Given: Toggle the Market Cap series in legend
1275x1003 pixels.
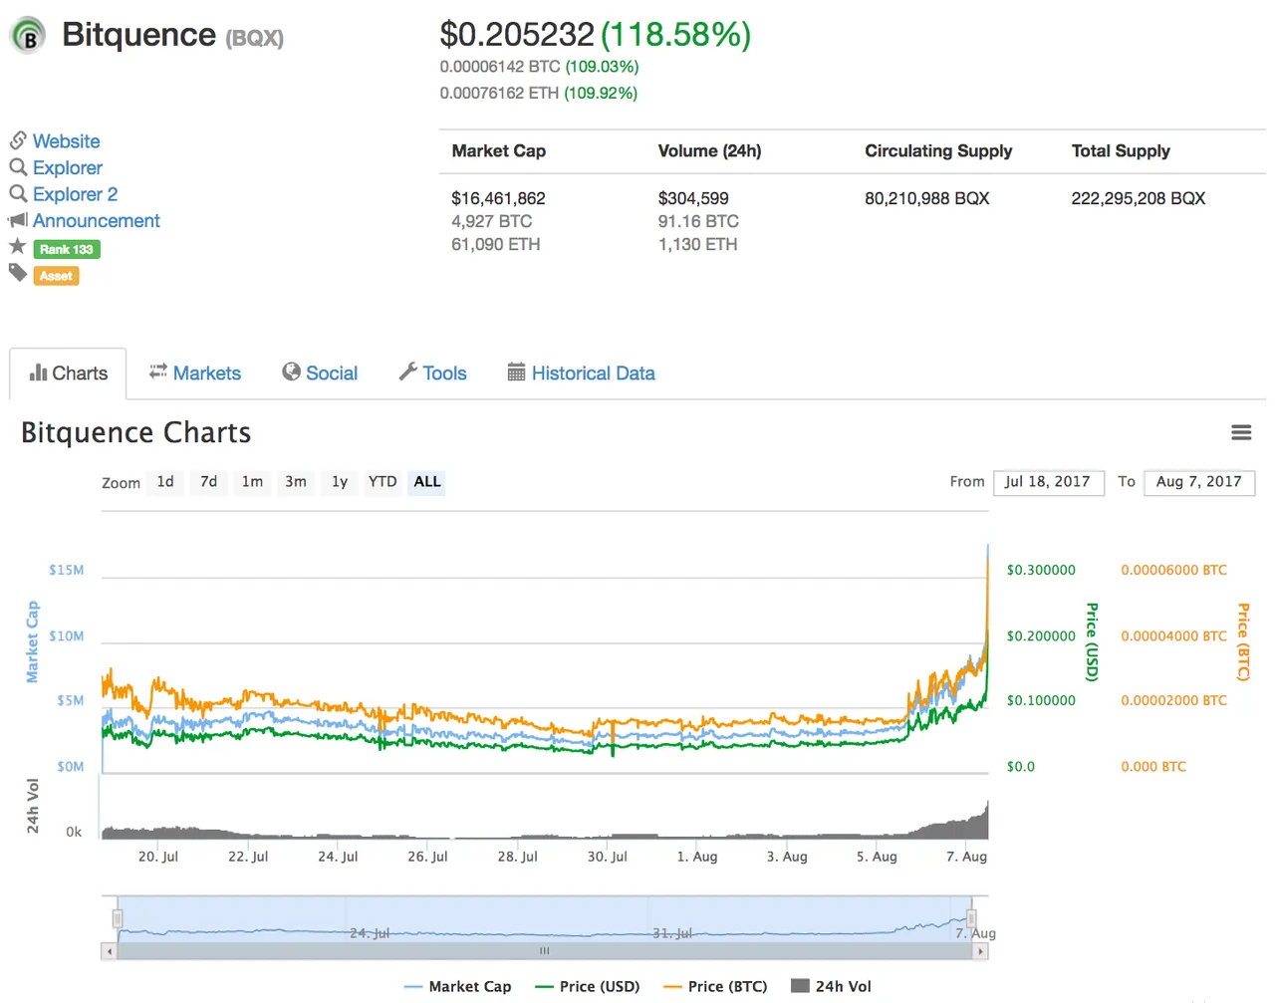Looking at the screenshot, I should coord(458,986).
